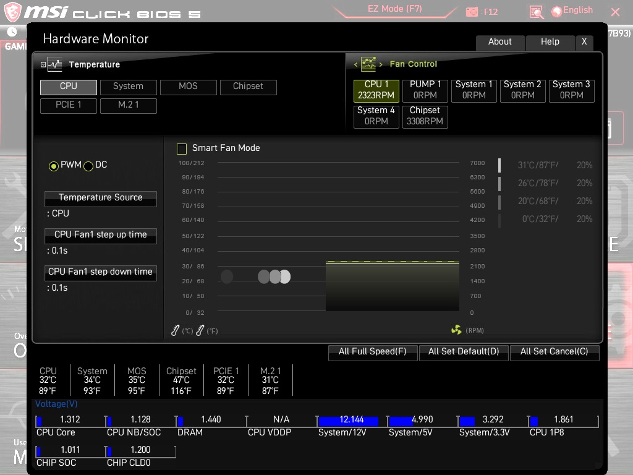Click the brightest fan curve point
633x475 pixels.
[284, 276]
